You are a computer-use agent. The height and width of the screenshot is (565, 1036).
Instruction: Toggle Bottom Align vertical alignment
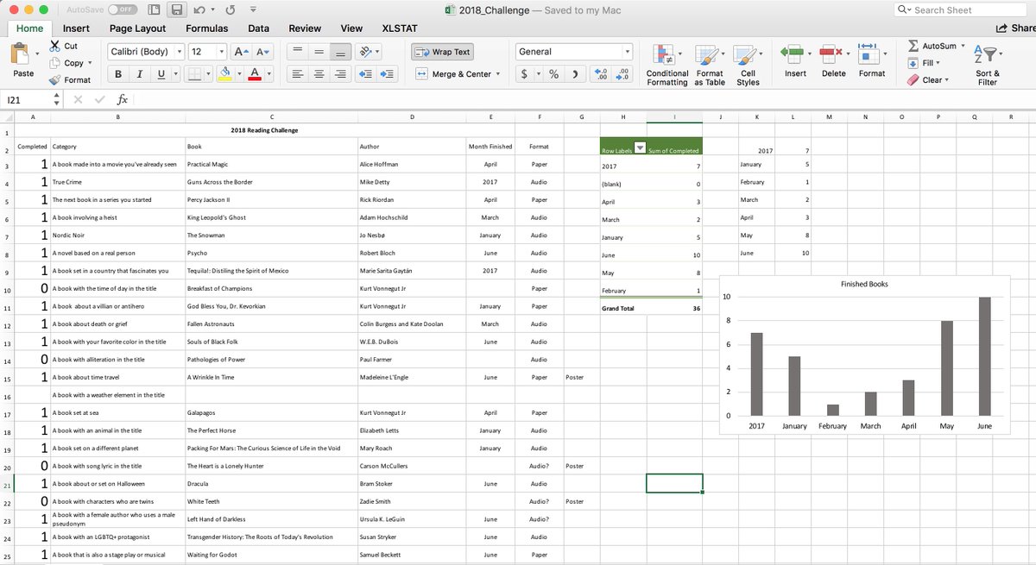[x=340, y=52]
